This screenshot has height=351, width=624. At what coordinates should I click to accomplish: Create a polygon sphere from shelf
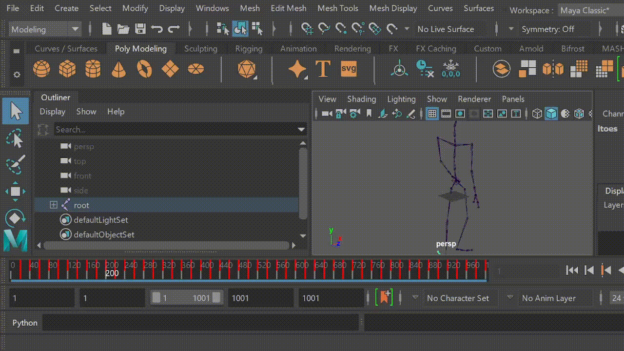point(41,69)
